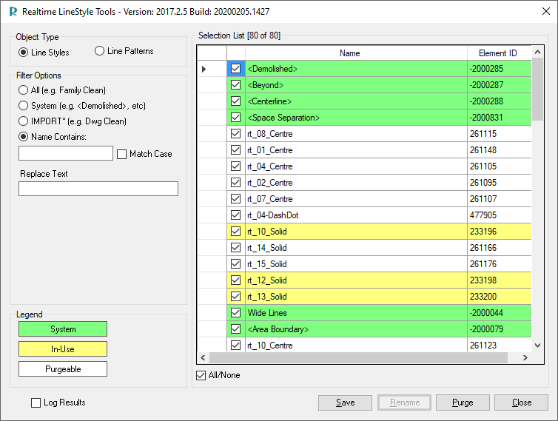Click the horizontal scroll left arrow
The height and width of the screenshot is (421, 558).
pyautogui.click(x=203, y=357)
